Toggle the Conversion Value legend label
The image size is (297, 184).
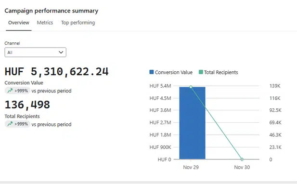click(173, 72)
